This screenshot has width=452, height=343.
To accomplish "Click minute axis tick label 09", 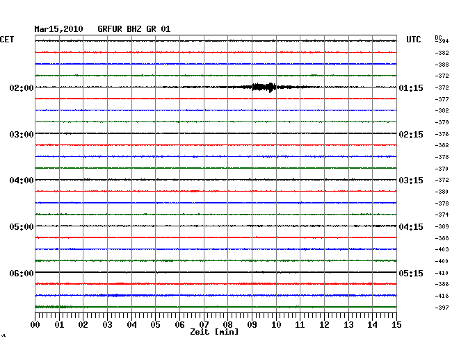I will pos(252,324).
